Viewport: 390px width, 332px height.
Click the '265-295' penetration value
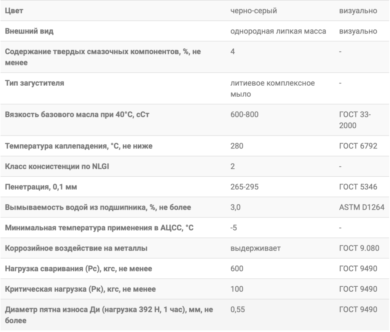point(244,187)
